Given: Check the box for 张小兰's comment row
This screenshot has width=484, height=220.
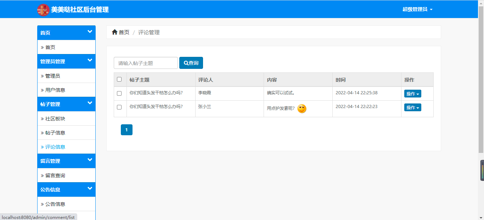Looking at the screenshot, I should click(x=119, y=107).
